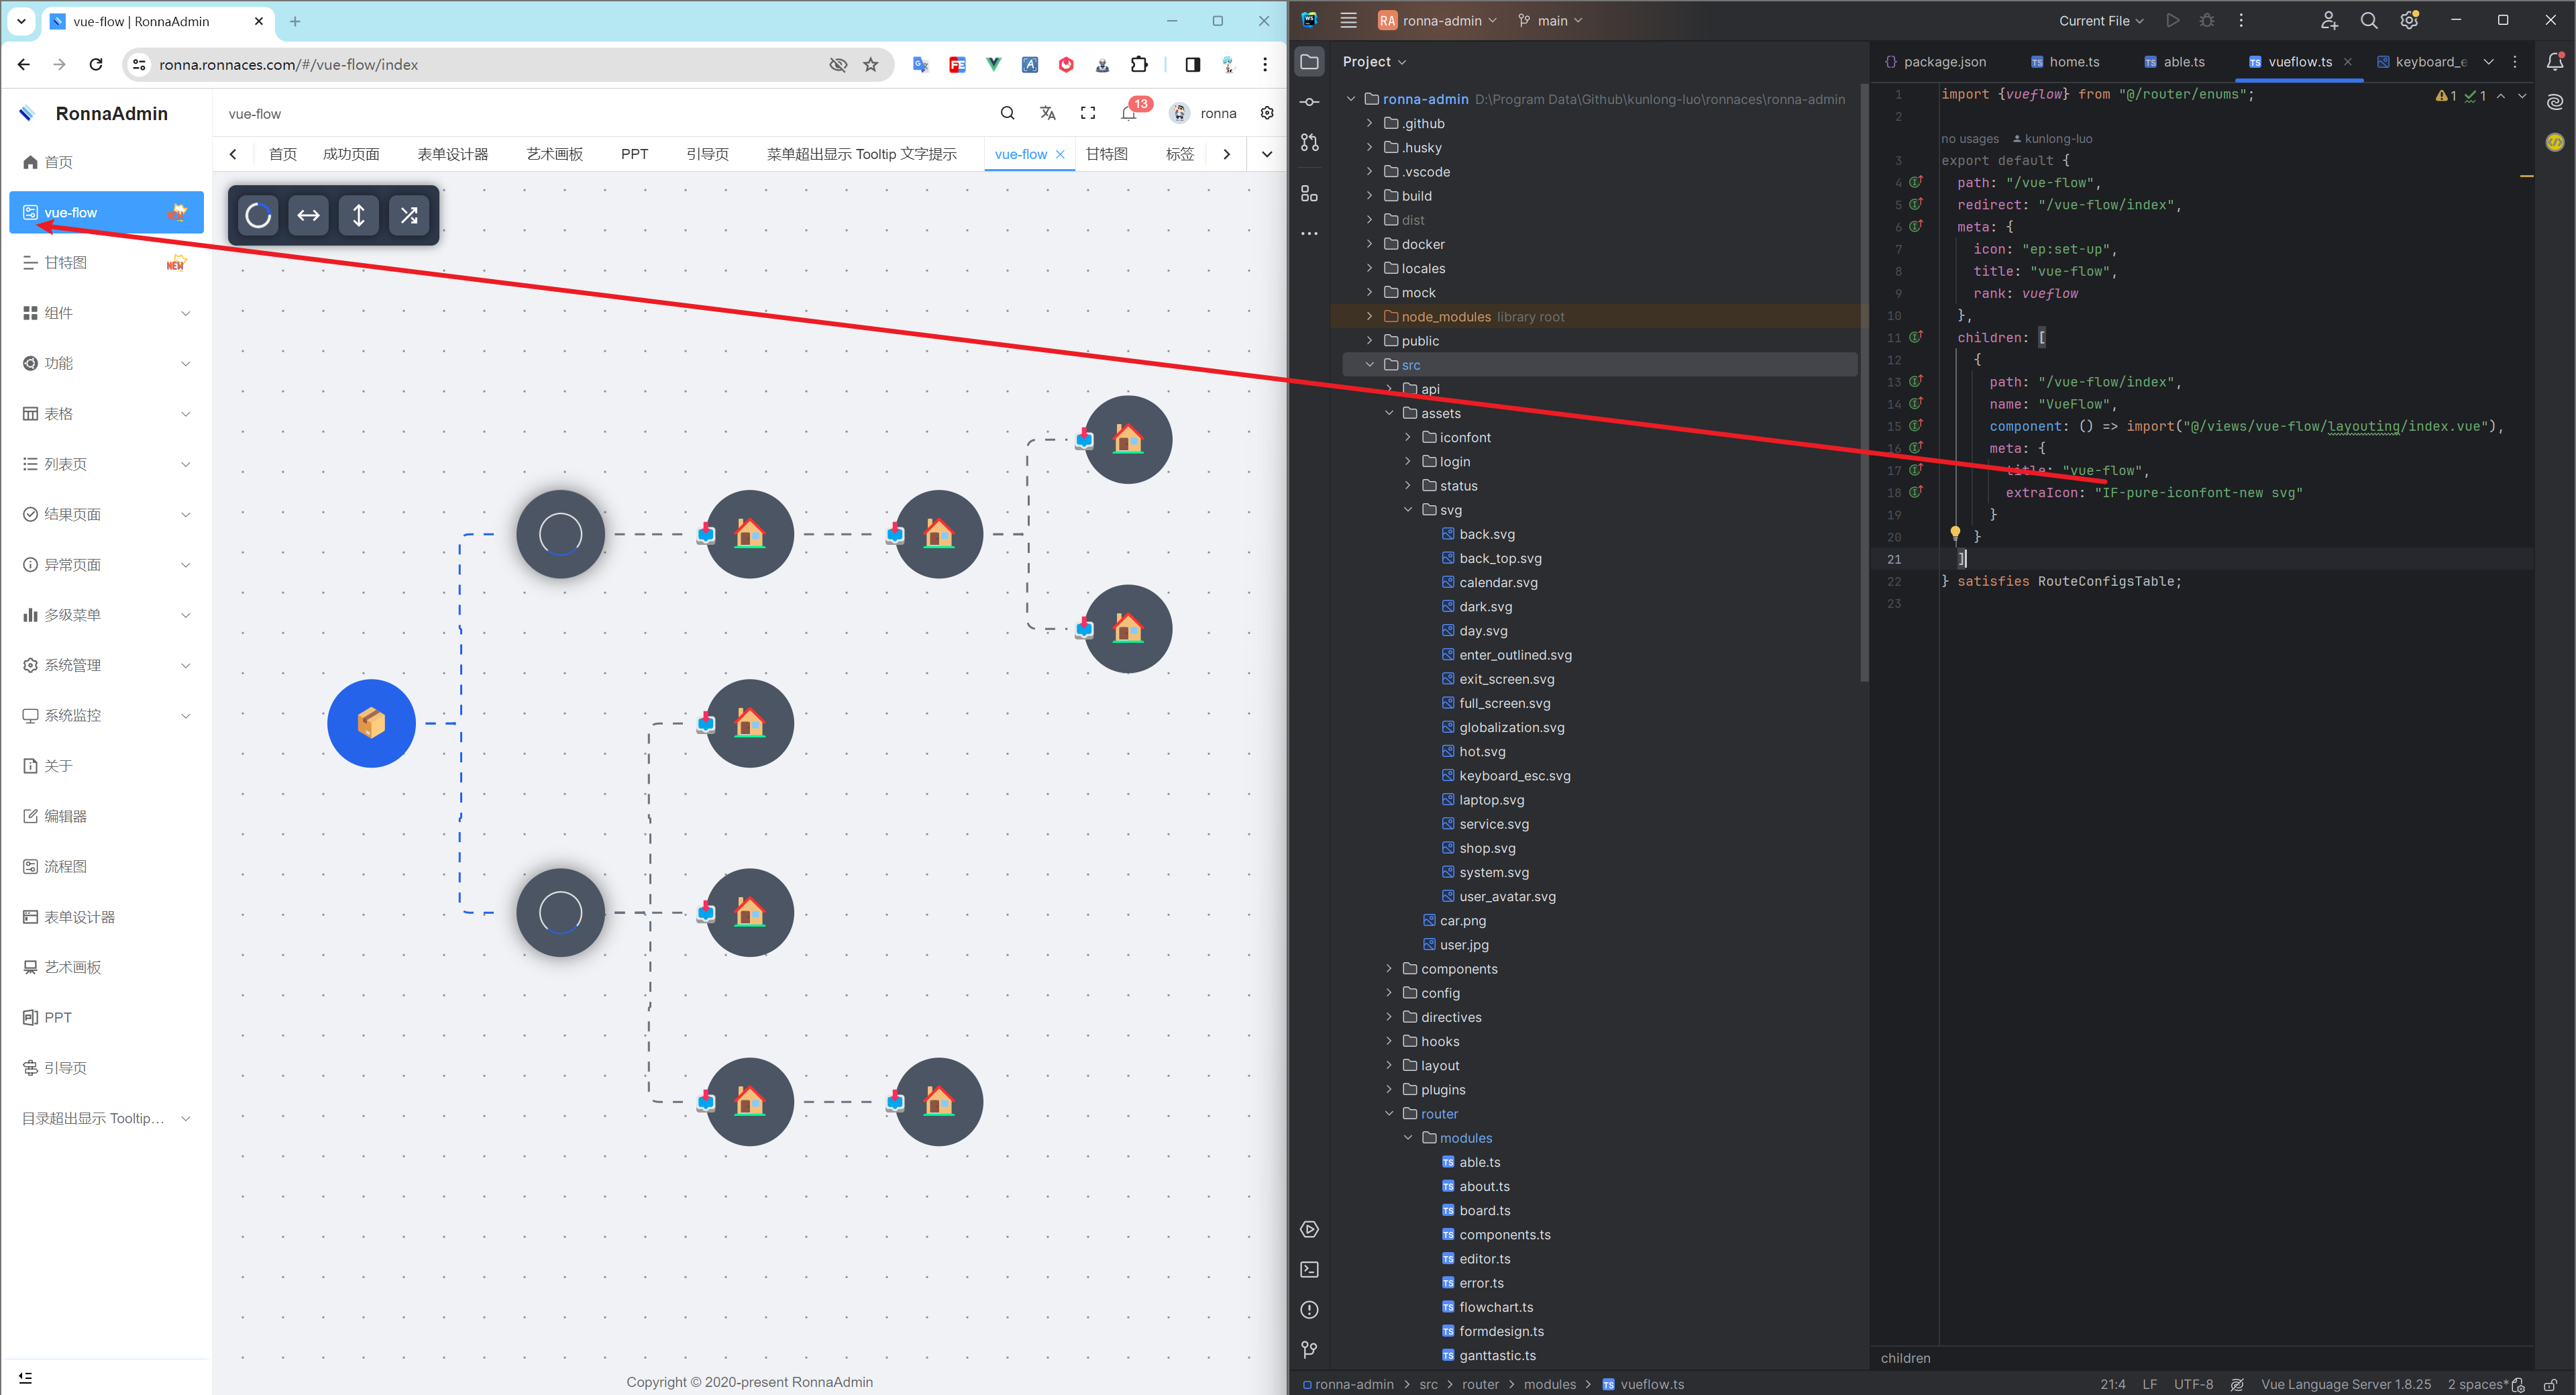Screen dimensions: 2576x1395
Task: Open the language translation switcher in header
Action: [x=1048, y=113]
